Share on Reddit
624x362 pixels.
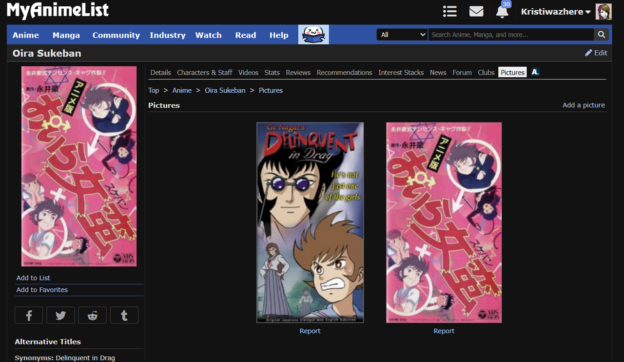pyautogui.click(x=92, y=315)
